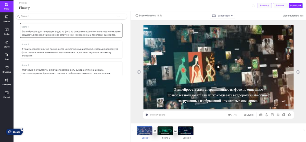Click the Previous button

[264, 6]
